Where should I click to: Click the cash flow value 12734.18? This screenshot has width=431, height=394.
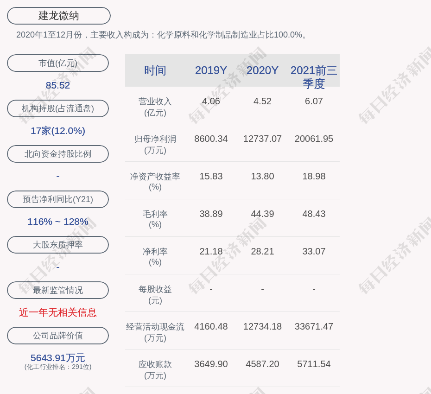(x=262, y=326)
